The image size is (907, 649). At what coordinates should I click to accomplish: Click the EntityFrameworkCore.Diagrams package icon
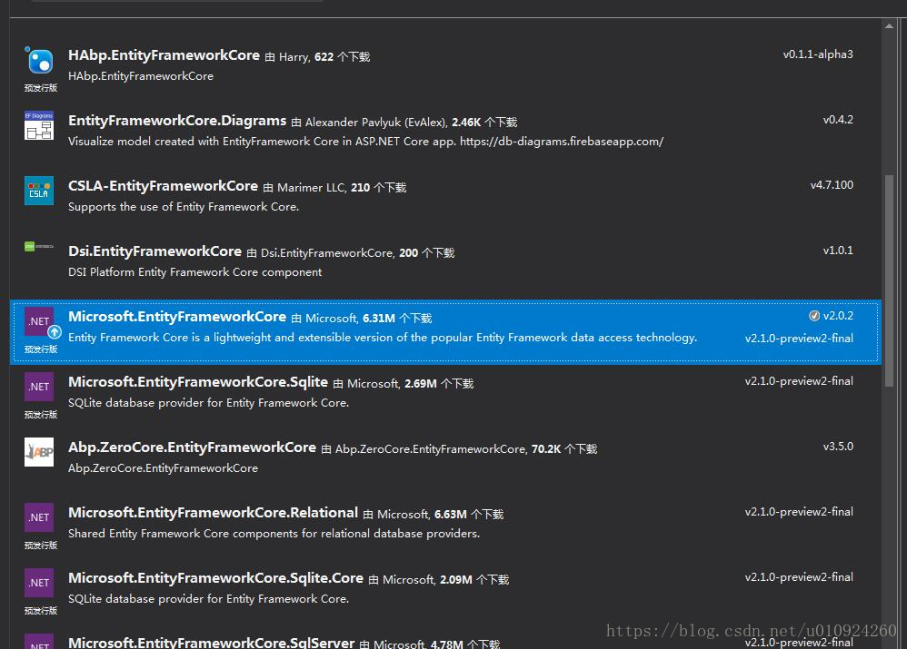point(39,125)
